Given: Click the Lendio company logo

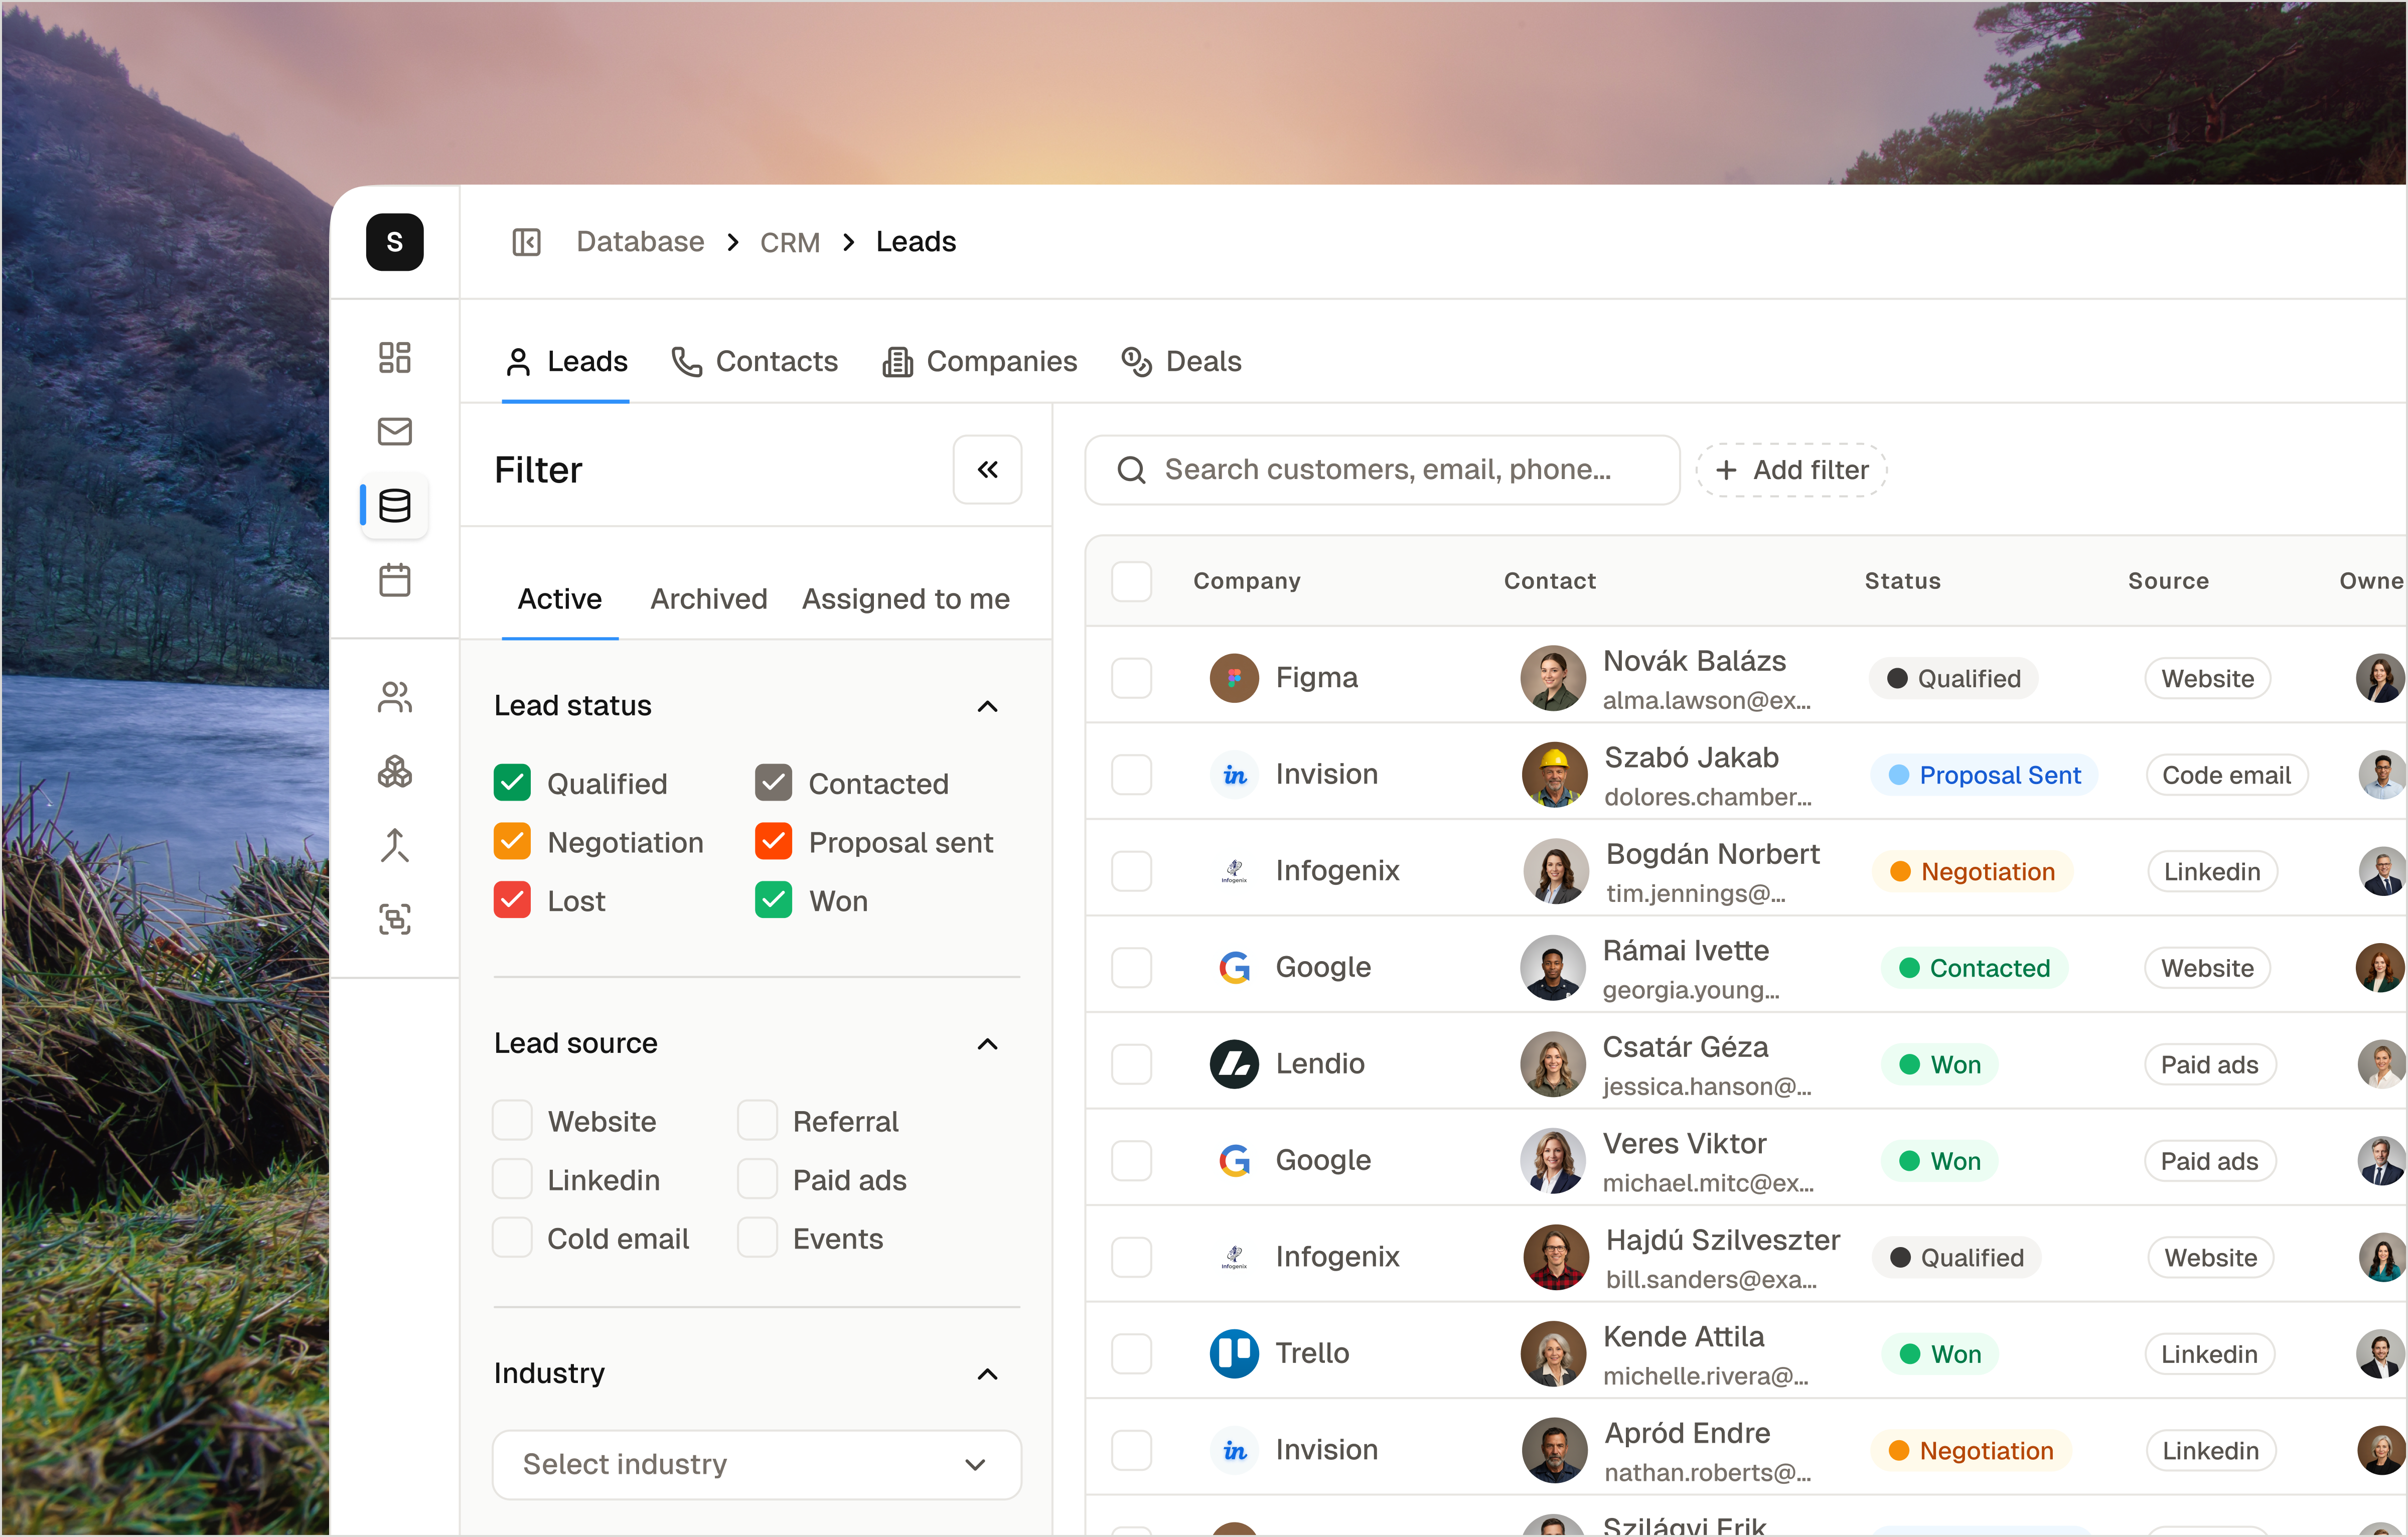Looking at the screenshot, I should (1234, 1064).
